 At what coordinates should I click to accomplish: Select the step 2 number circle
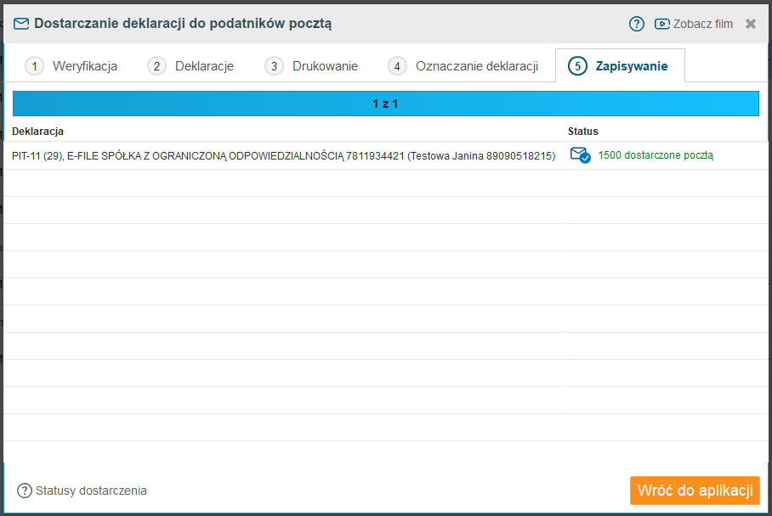point(156,66)
